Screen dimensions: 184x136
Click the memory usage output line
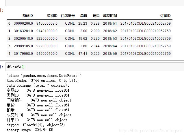(x=30, y=130)
